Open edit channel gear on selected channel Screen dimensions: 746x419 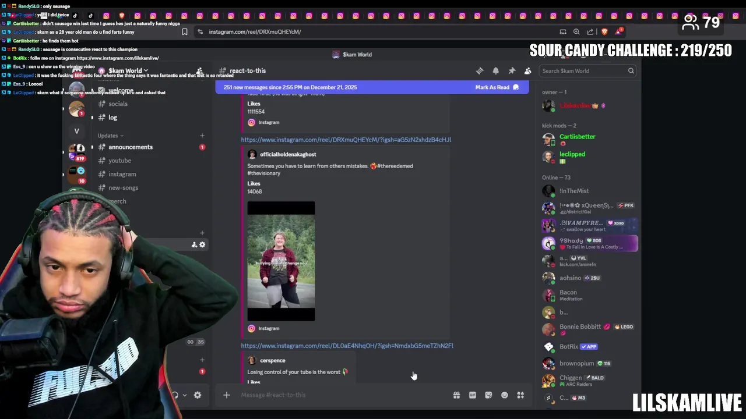(x=202, y=244)
